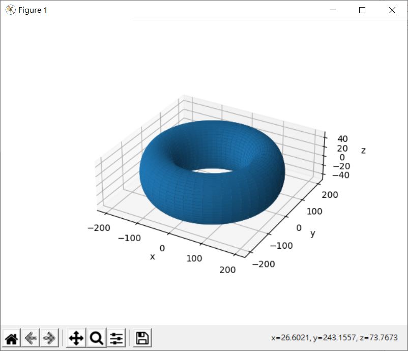
Task: Minimize the Figure 1 window
Action: click(334, 10)
